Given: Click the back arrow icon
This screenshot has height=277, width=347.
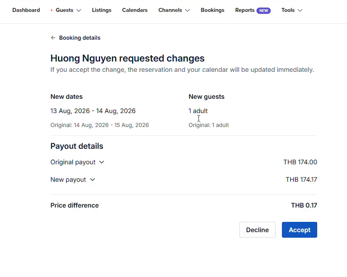Looking at the screenshot, I should point(53,38).
